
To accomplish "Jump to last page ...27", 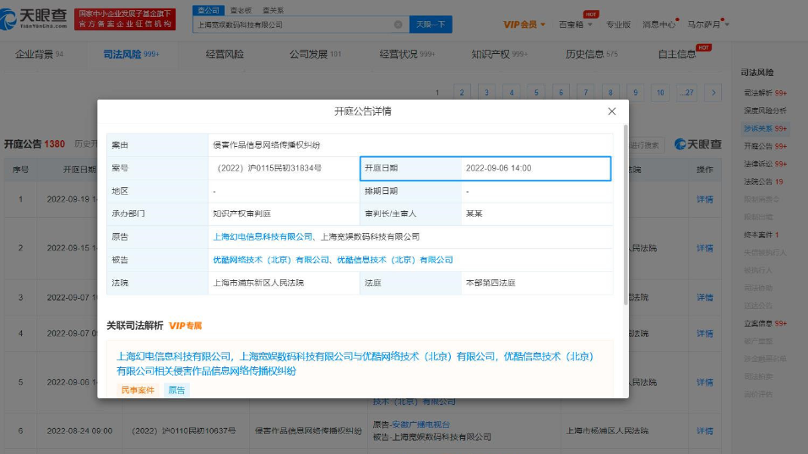I will (x=687, y=93).
